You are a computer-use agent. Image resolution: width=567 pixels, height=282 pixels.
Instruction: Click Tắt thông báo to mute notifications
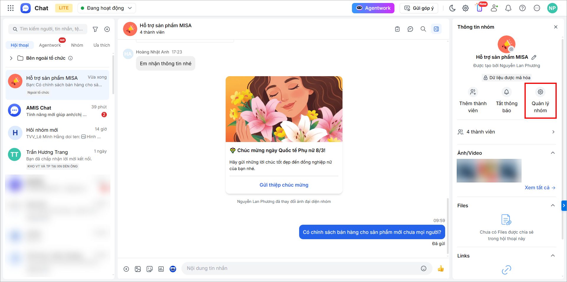click(x=507, y=100)
